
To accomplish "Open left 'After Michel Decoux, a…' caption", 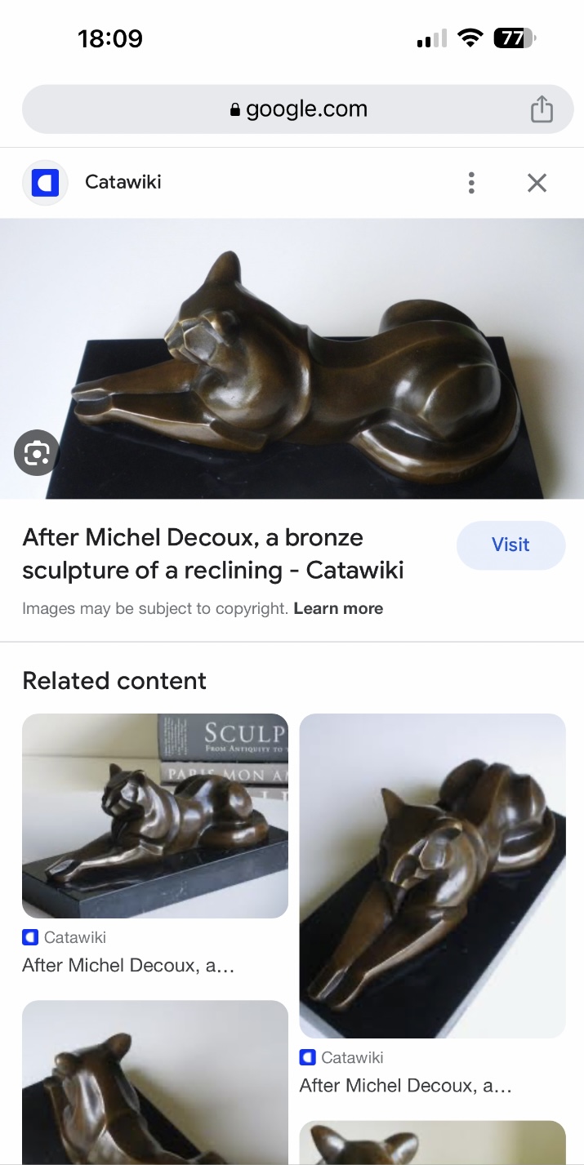I will point(128,966).
